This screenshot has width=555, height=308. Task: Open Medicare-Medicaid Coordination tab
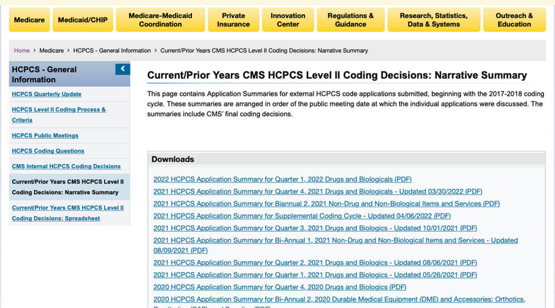point(161,20)
